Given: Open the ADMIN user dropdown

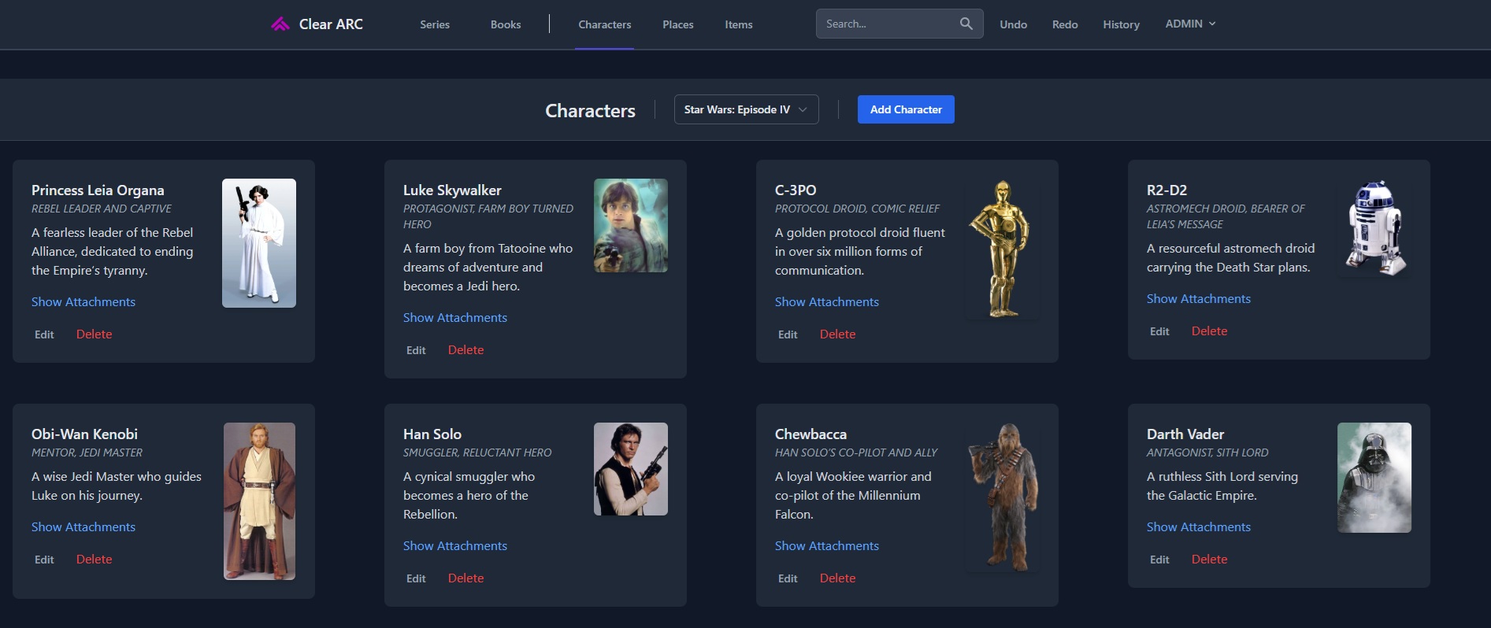Looking at the screenshot, I should tap(1190, 24).
